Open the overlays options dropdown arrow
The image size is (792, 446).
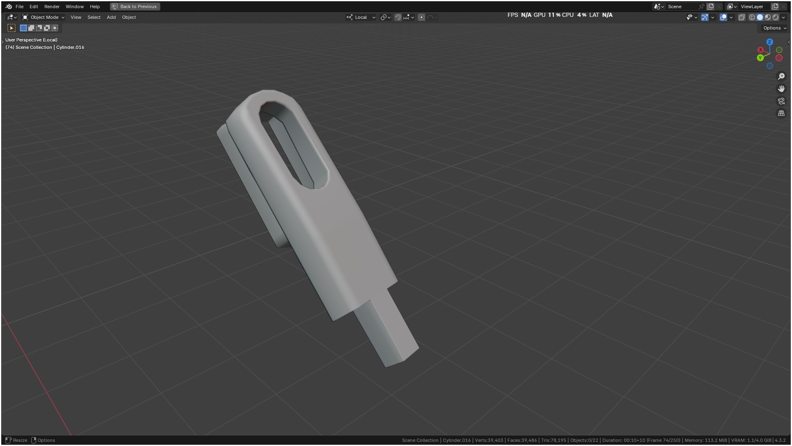click(x=731, y=17)
